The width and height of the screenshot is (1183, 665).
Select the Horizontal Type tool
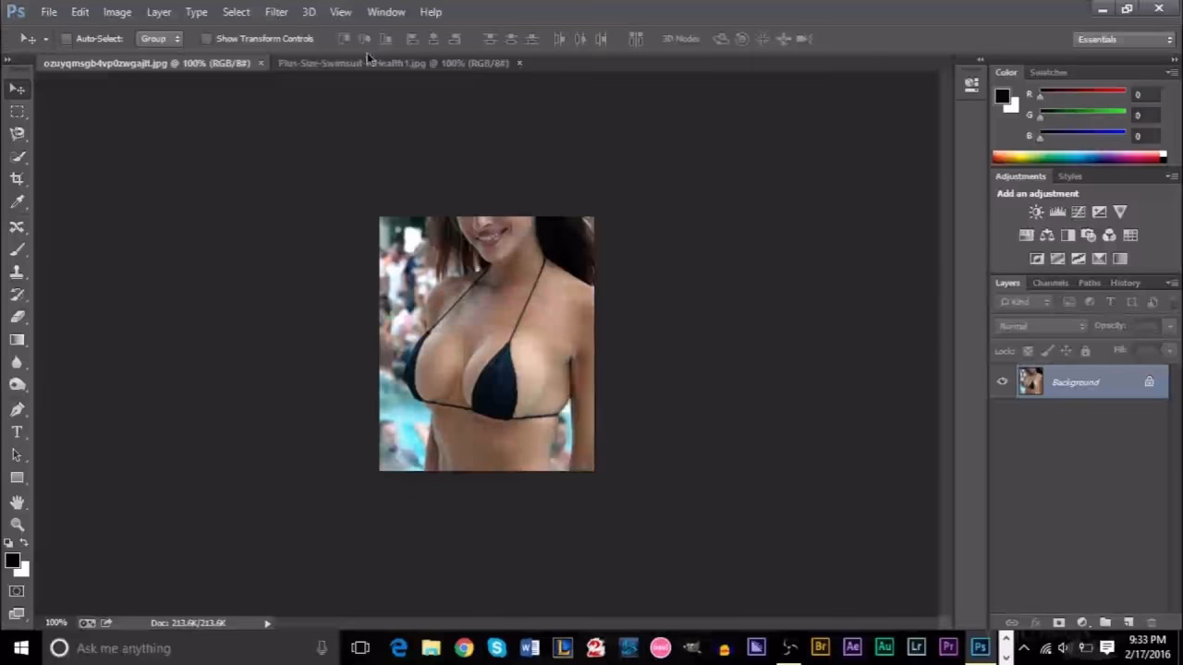[x=17, y=431]
